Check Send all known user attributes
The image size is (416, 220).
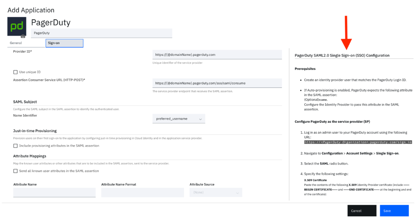(x=15, y=171)
